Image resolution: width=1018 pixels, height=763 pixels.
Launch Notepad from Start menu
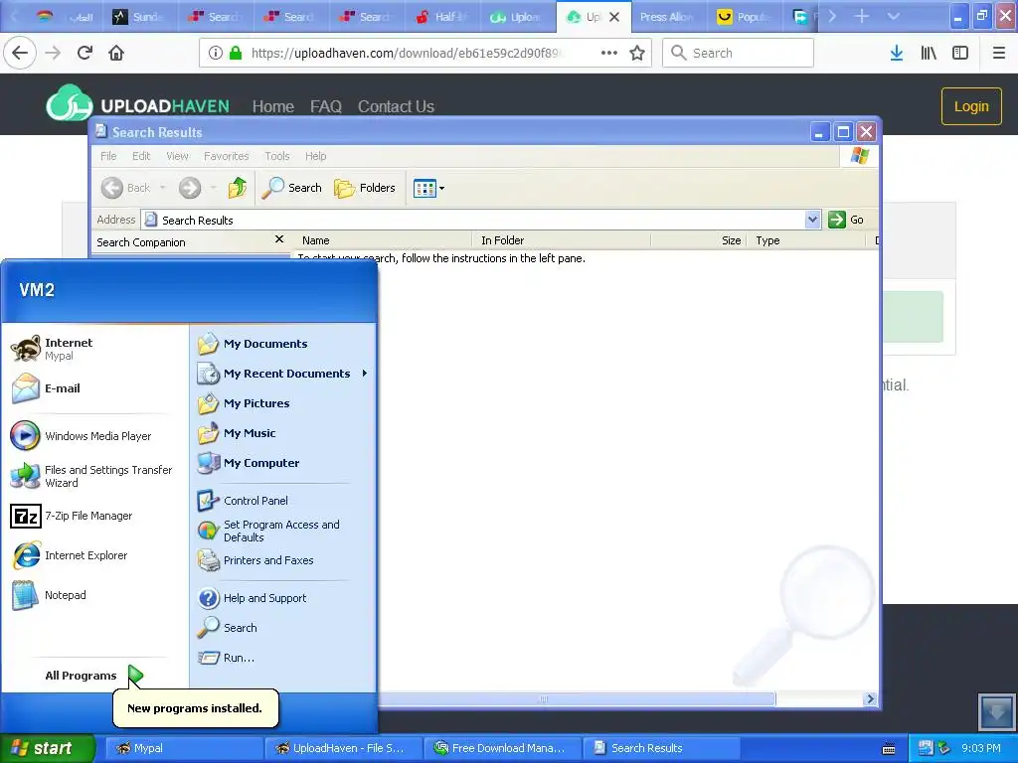49,595
